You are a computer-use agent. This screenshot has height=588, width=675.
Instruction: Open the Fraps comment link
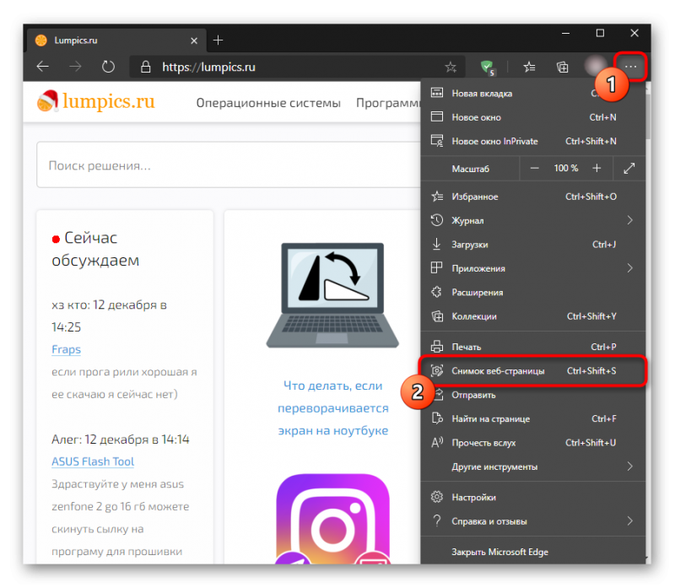[x=66, y=349]
